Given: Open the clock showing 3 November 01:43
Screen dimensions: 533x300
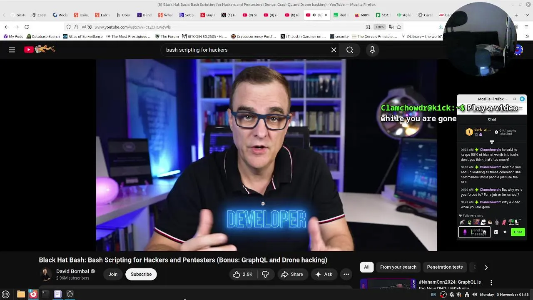Looking at the screenshot, I should [x=504, y=295].
